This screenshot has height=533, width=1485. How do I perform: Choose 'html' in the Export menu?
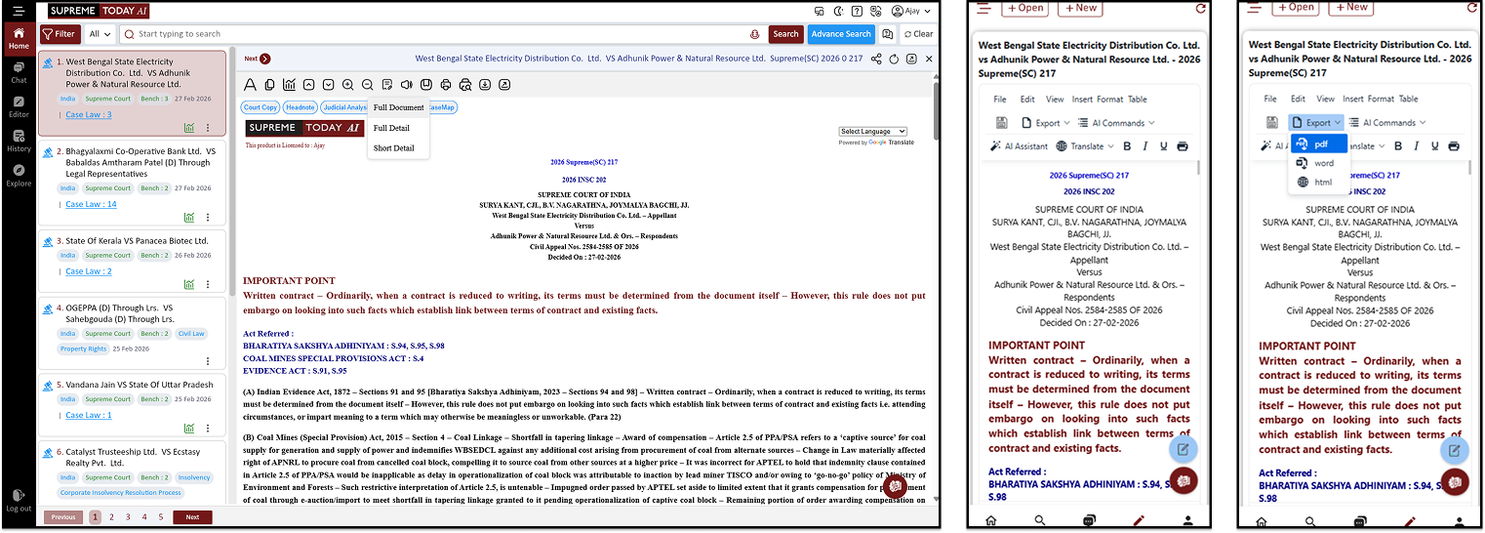[x=1319, y=183]
